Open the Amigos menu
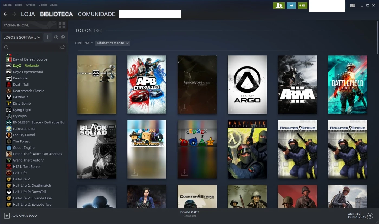379x224 pixels. click(31, 5)
